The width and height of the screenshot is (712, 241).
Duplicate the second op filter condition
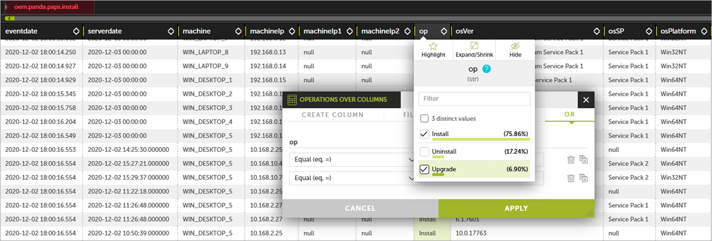(584, 178)
